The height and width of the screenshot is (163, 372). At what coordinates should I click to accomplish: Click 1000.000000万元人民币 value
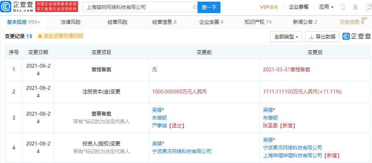179,92
